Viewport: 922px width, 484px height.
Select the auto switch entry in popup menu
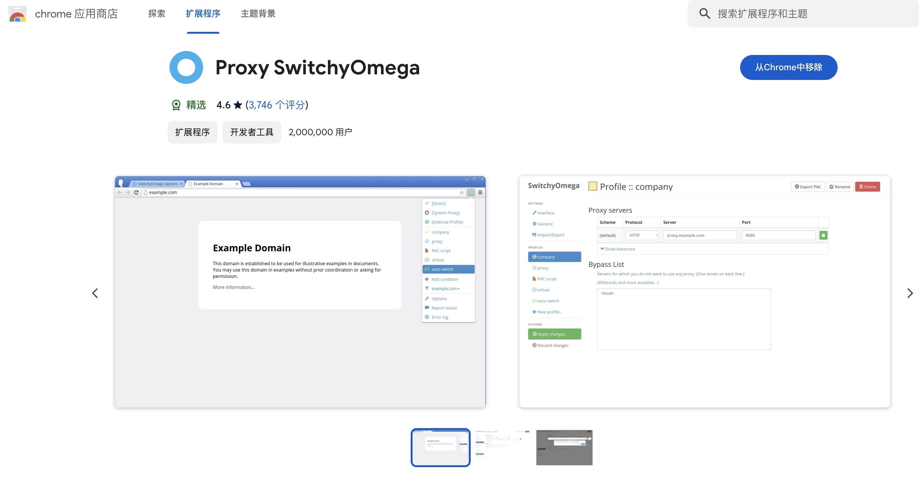pyautogui.click(x=448, y=269)
